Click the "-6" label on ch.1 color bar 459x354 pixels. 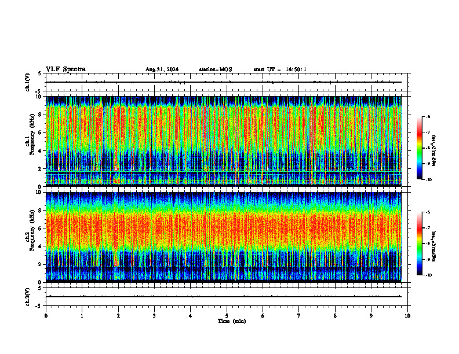(x=428, y=116)
